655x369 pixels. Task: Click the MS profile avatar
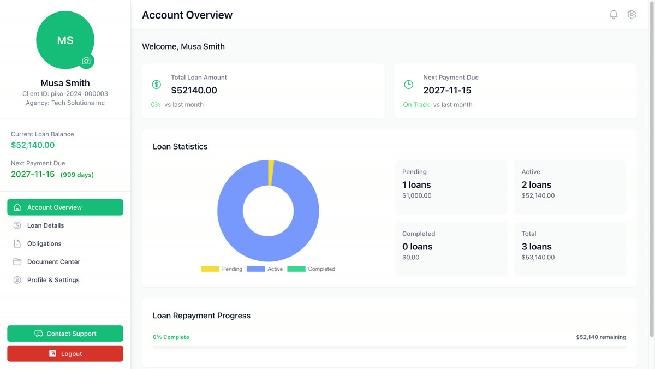tap(65, 40)
